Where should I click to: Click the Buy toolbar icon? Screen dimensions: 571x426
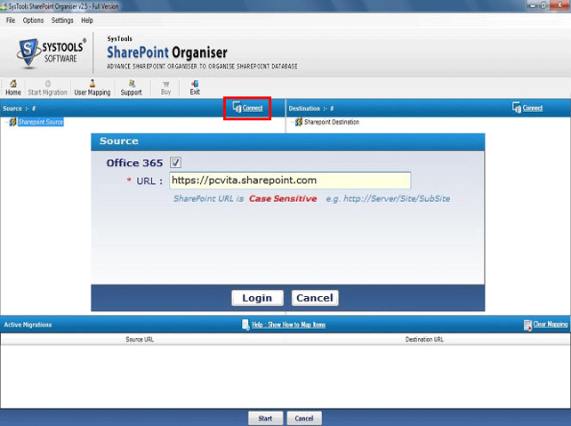tap(165, 88)
